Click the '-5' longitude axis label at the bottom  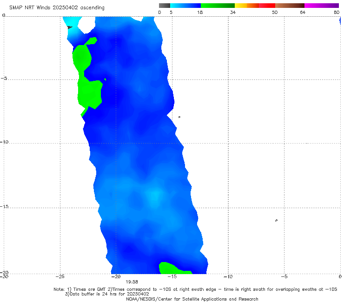tap(284, 276)
